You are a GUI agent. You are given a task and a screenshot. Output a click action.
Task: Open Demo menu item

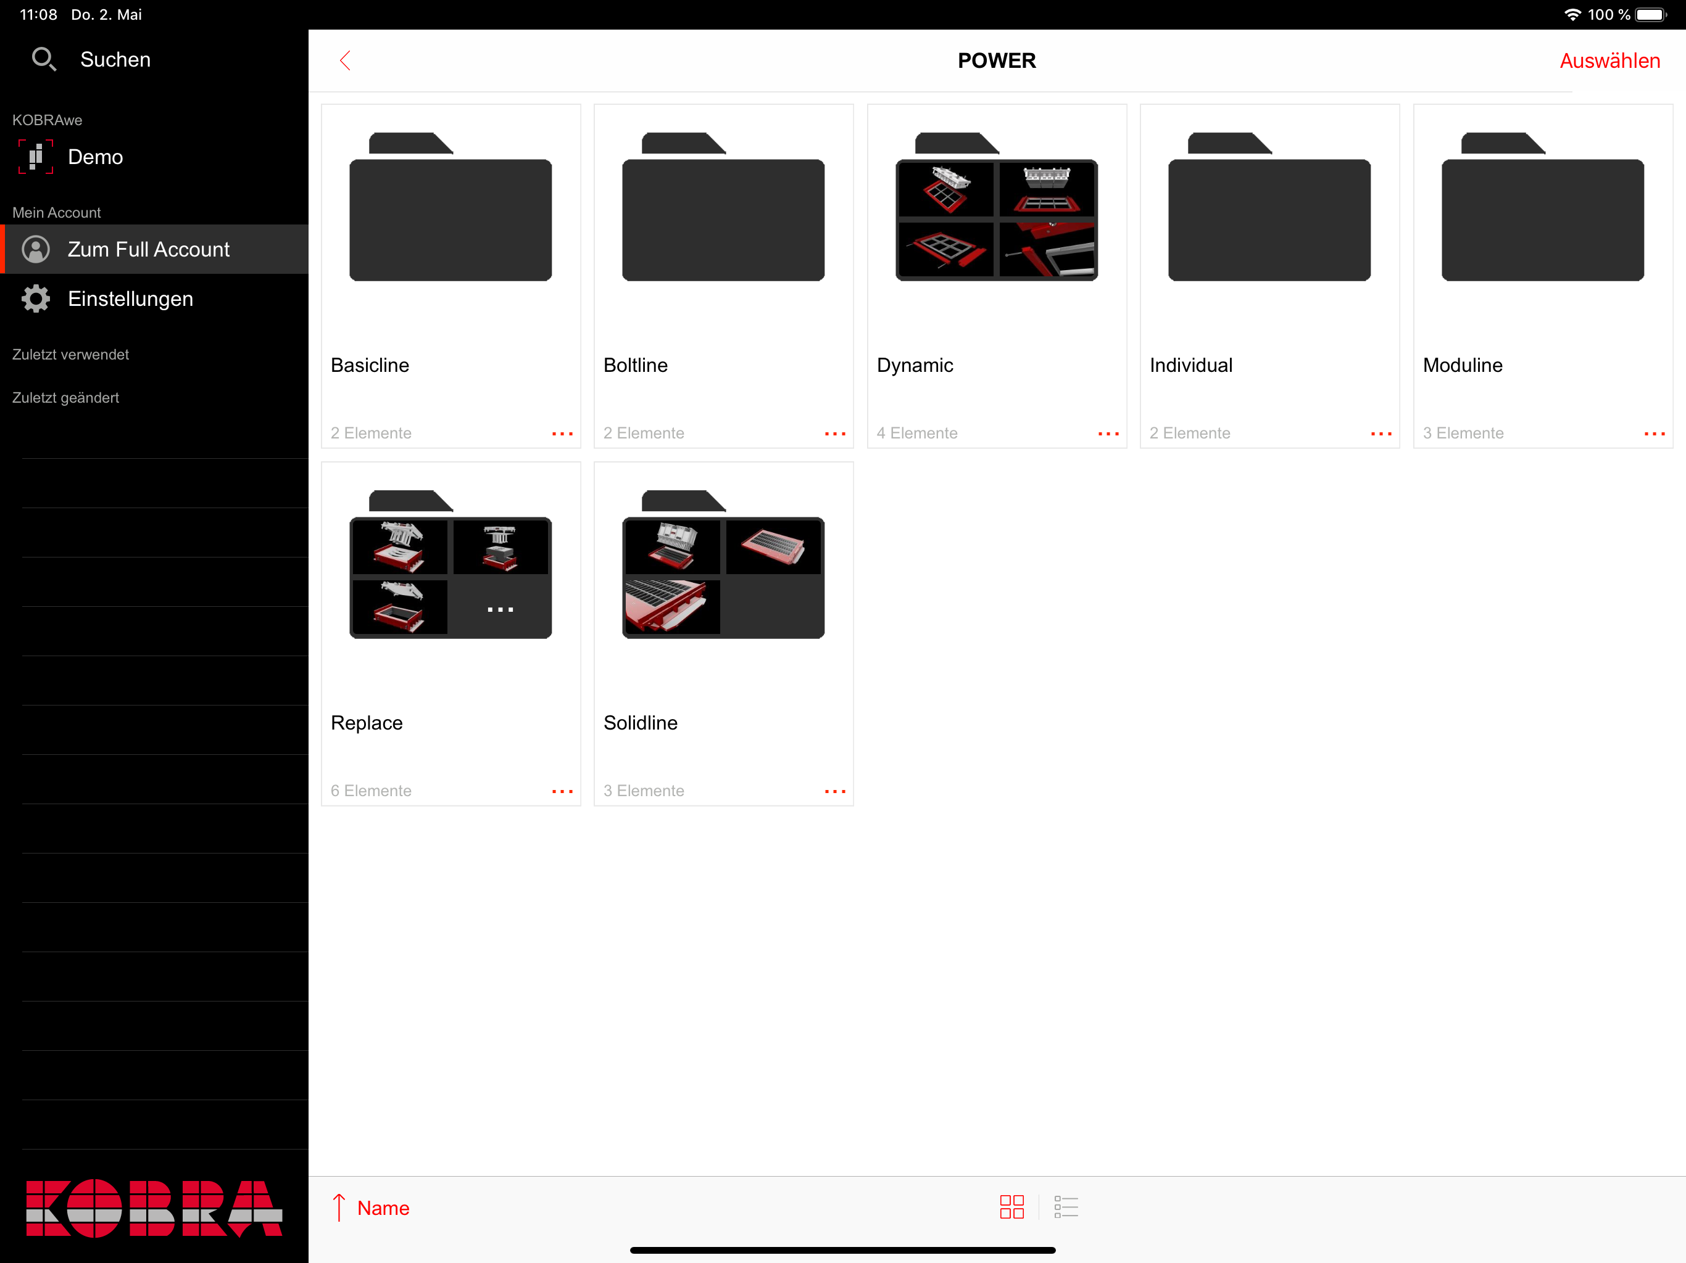click(155, 157)
